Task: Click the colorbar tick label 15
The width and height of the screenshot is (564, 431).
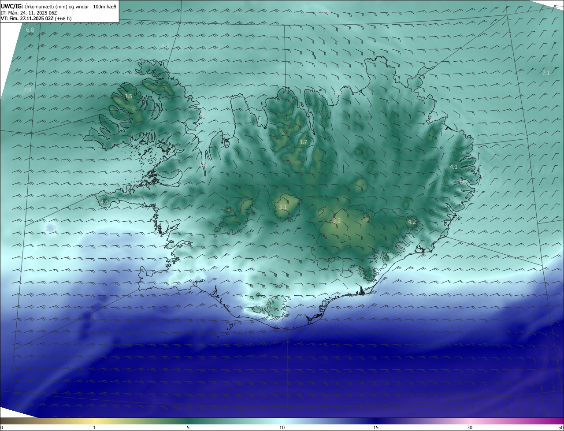Action: pyautogui.click(x=376, y=427)
